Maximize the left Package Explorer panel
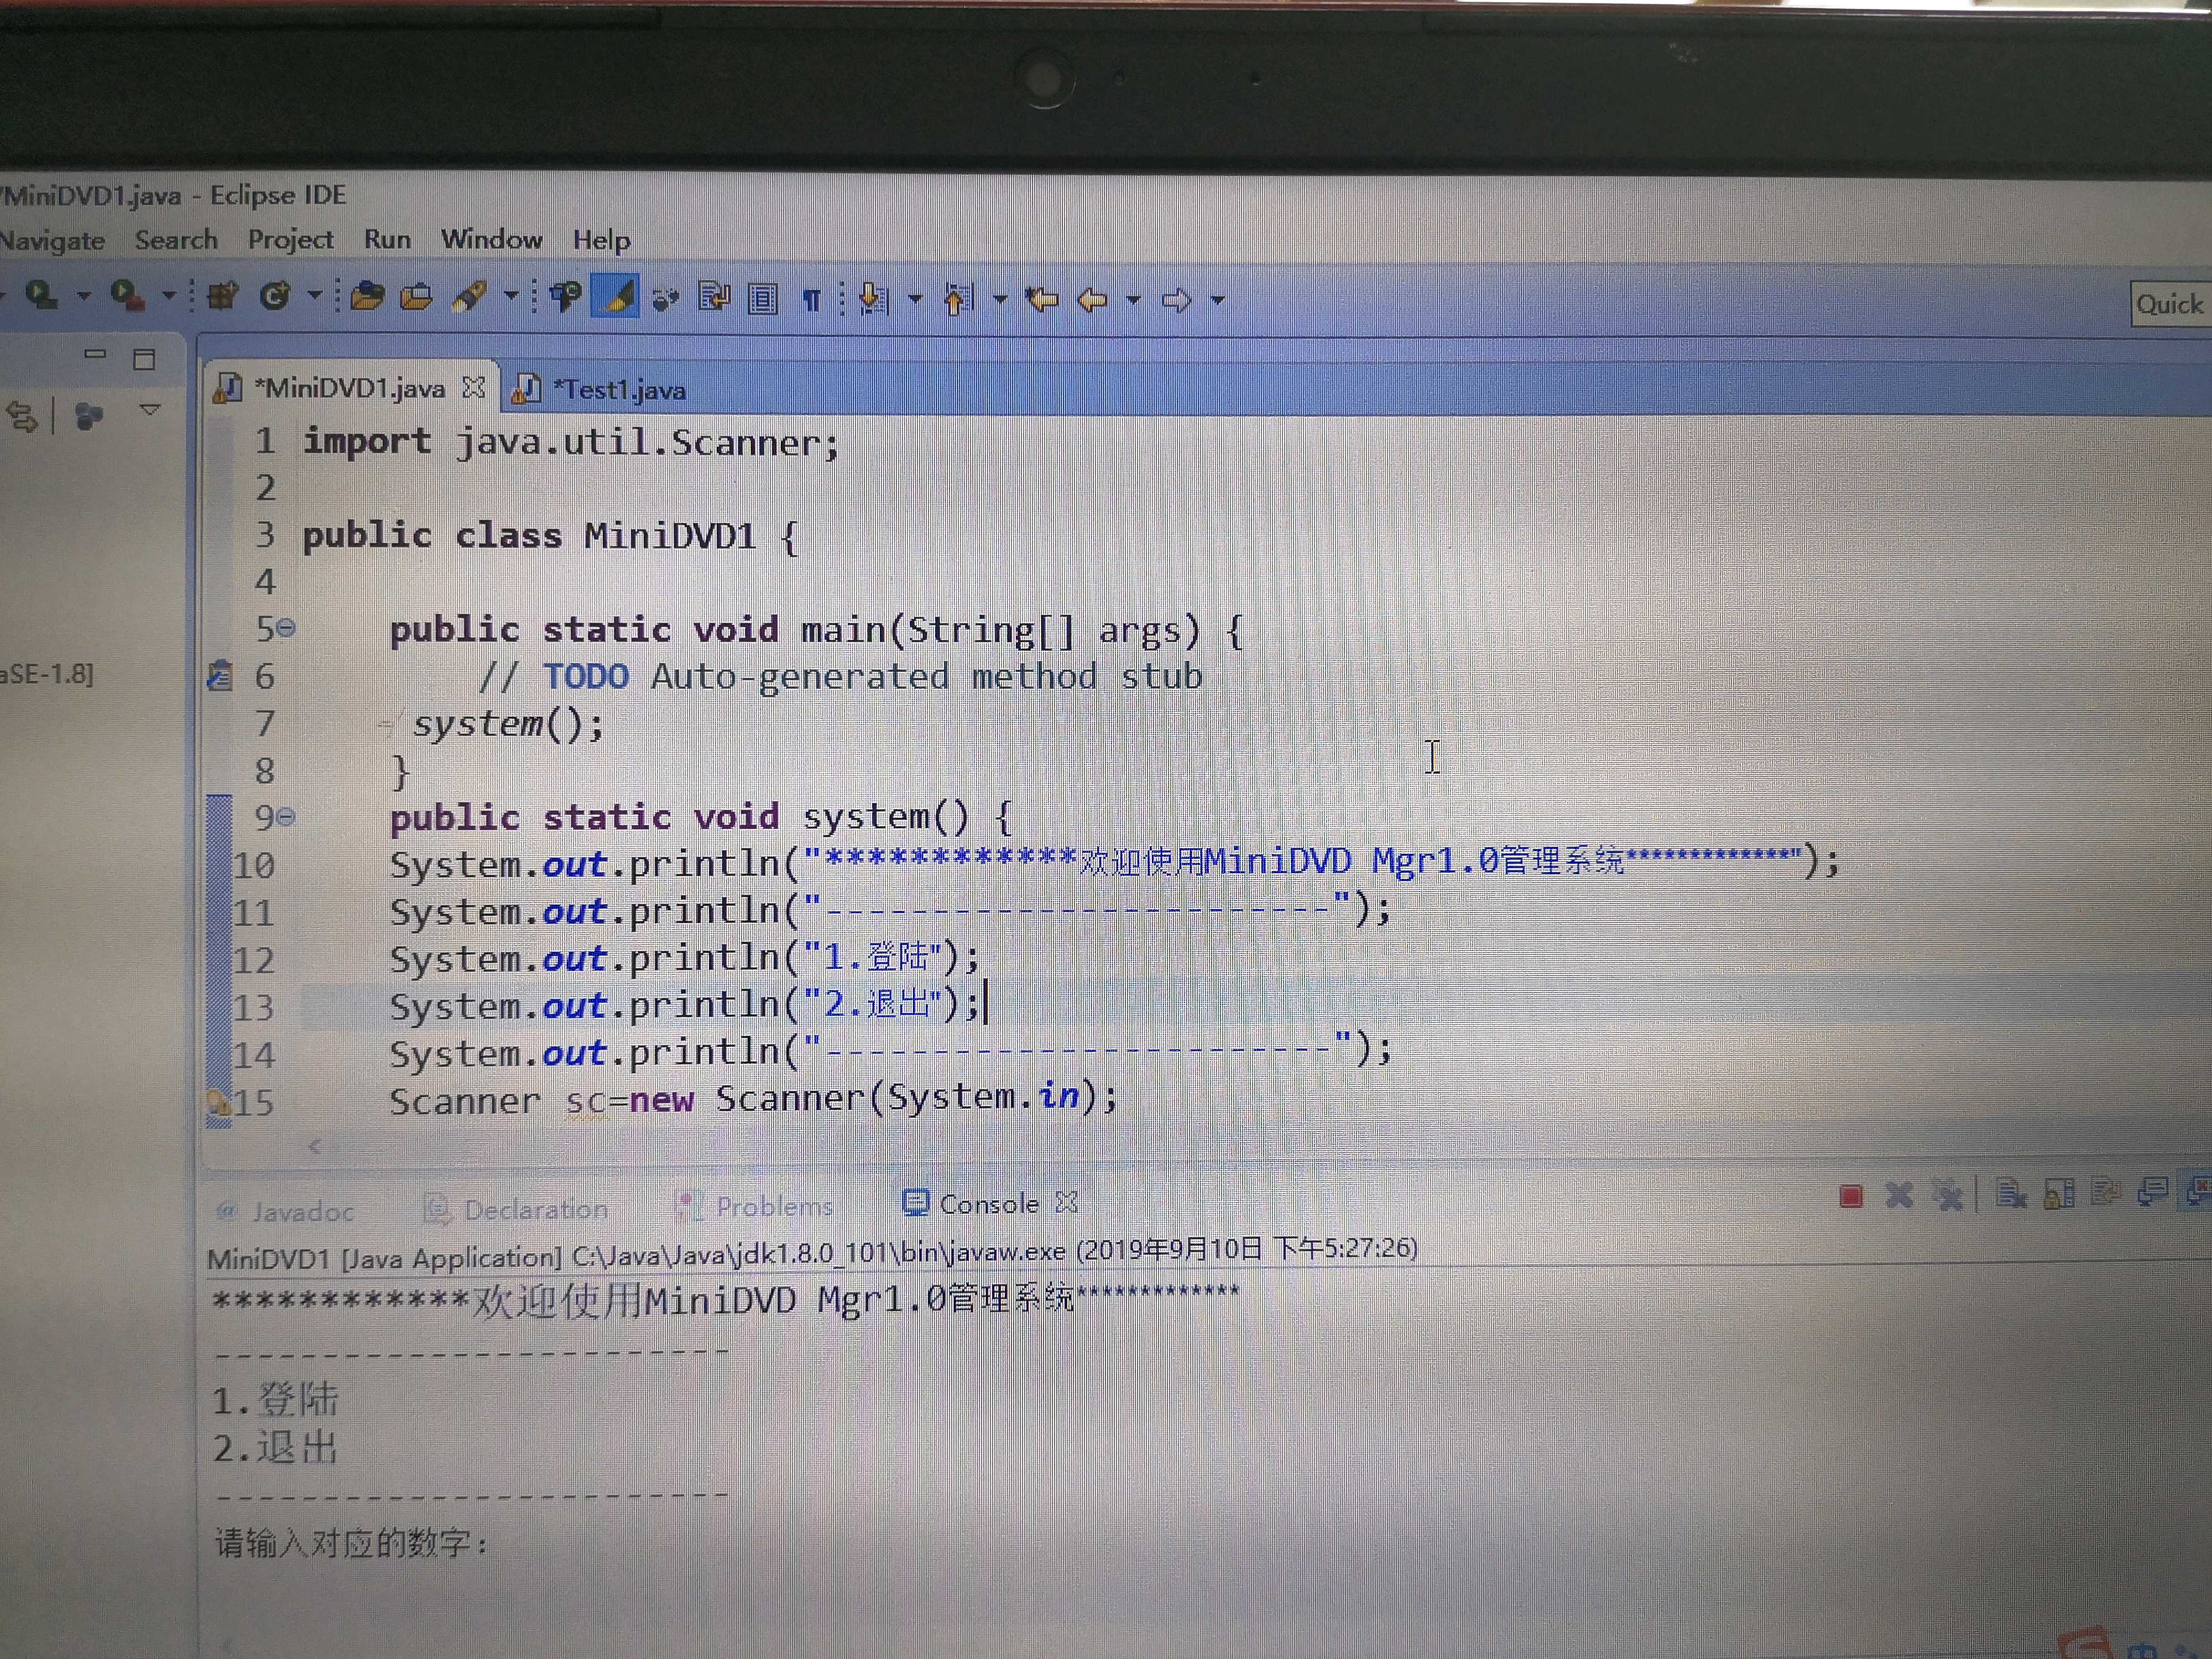 (x=144, y=359)
